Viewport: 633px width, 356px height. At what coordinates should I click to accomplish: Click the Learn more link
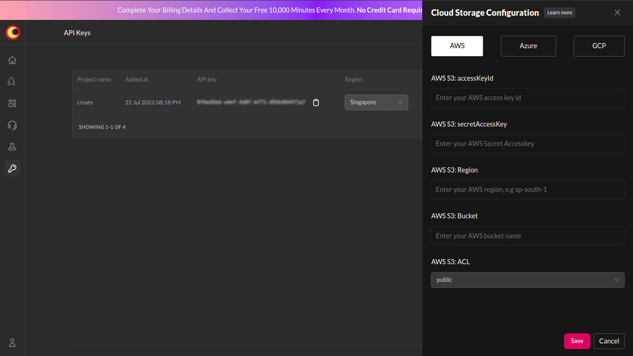(560, 13)
